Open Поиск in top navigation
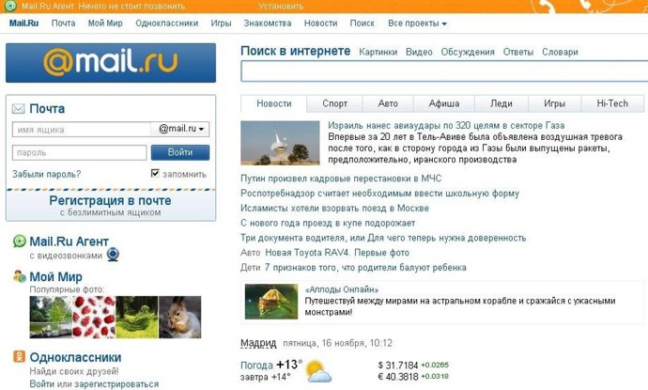648x390 pixels. (362, 23)
